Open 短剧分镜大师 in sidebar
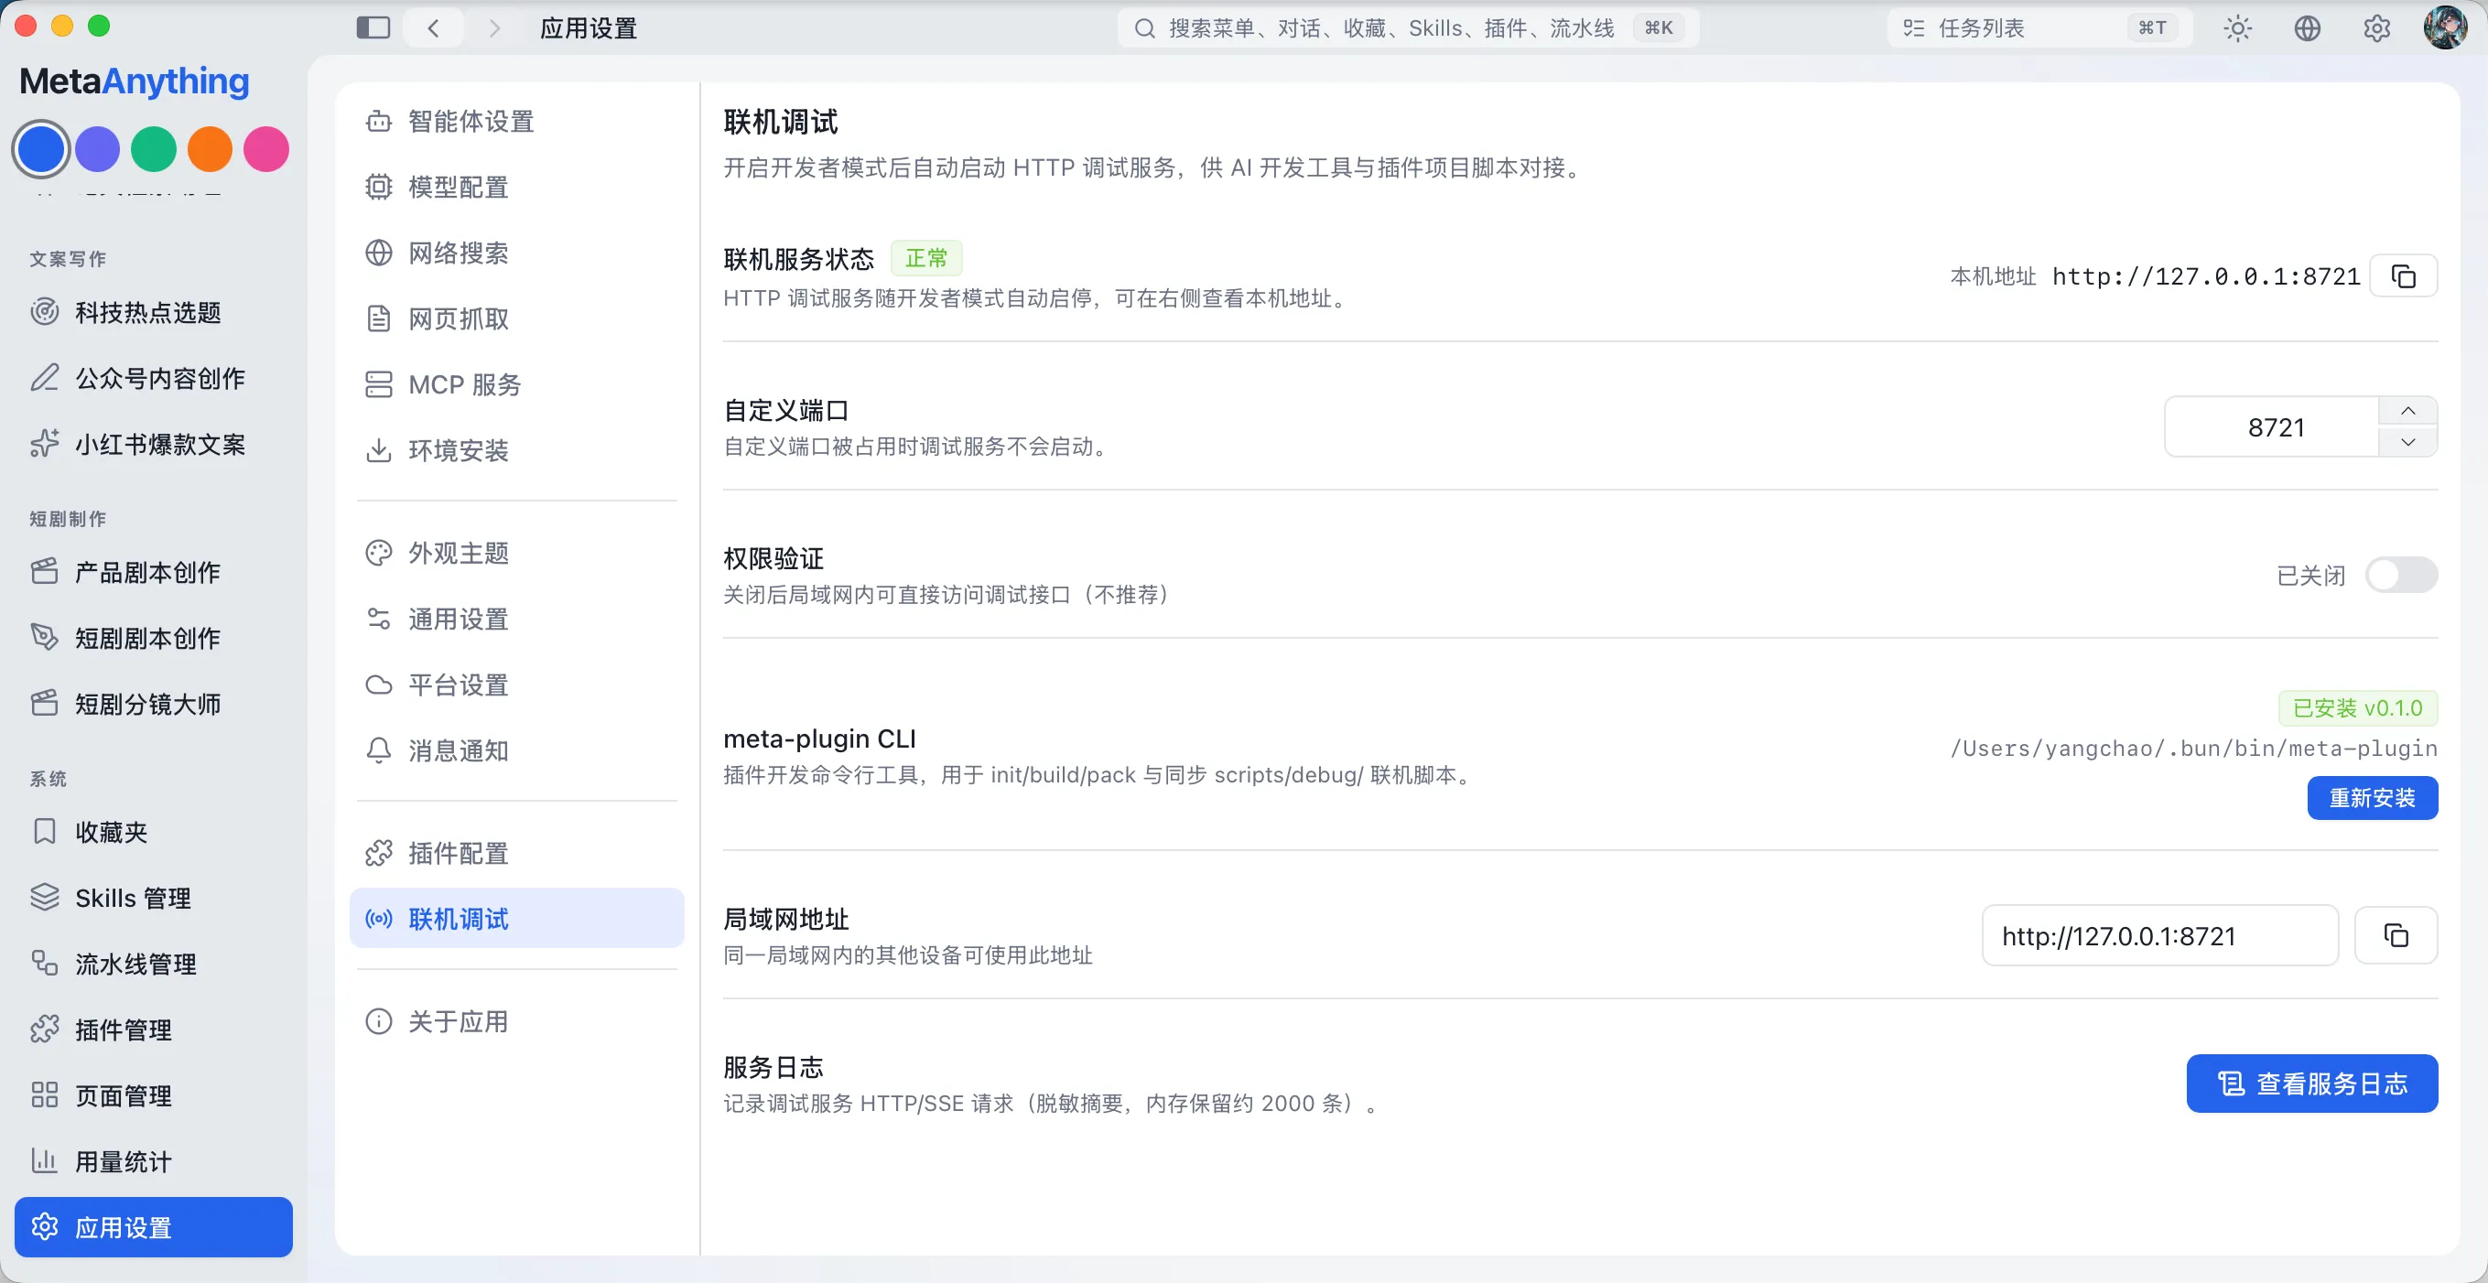Viewport: 2488px width, 1283px height. pyautogui.click(x=154, y=704)
